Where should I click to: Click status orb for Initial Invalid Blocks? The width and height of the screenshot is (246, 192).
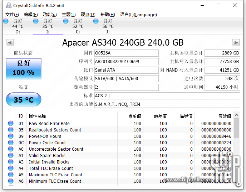[x=11, y=162]
